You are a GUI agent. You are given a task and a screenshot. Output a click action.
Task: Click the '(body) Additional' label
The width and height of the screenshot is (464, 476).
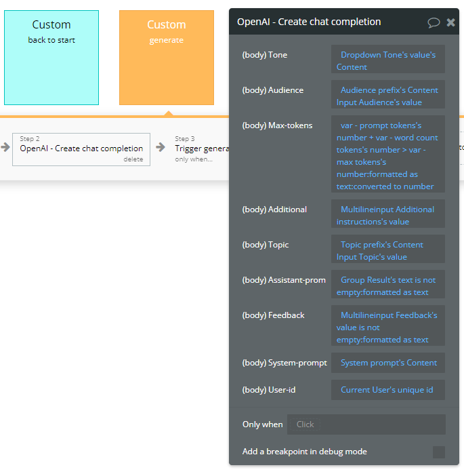274,210
